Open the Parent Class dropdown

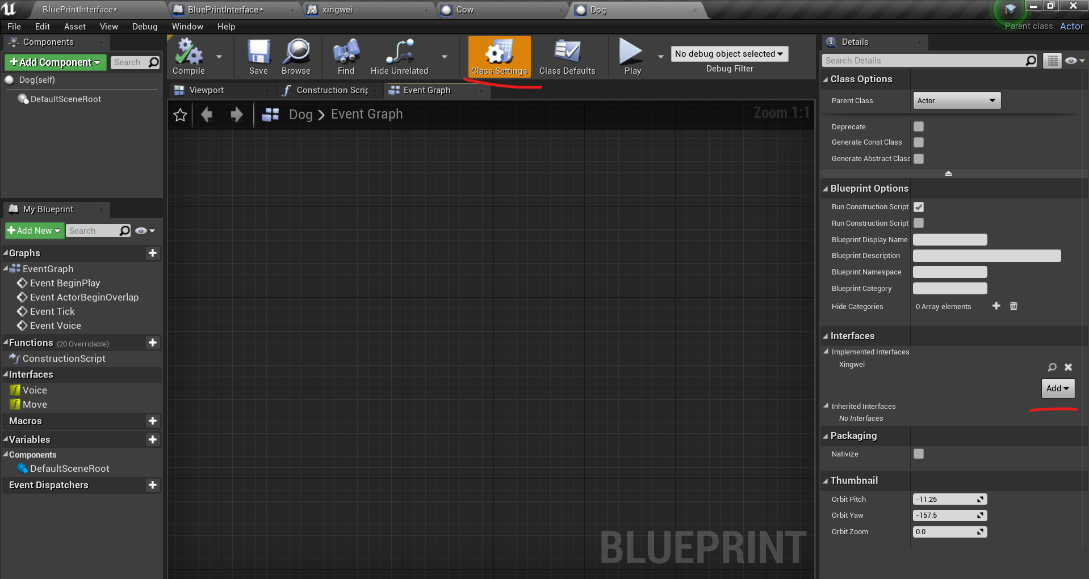pyautogui.click(x=956, y=100)
